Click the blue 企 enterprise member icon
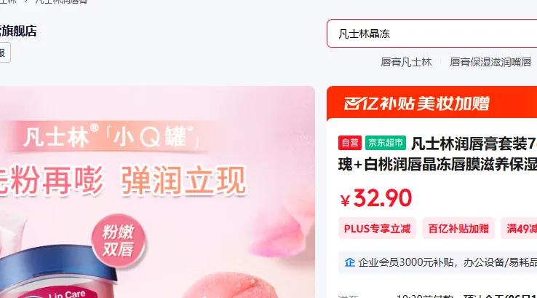 click(349, 262)
